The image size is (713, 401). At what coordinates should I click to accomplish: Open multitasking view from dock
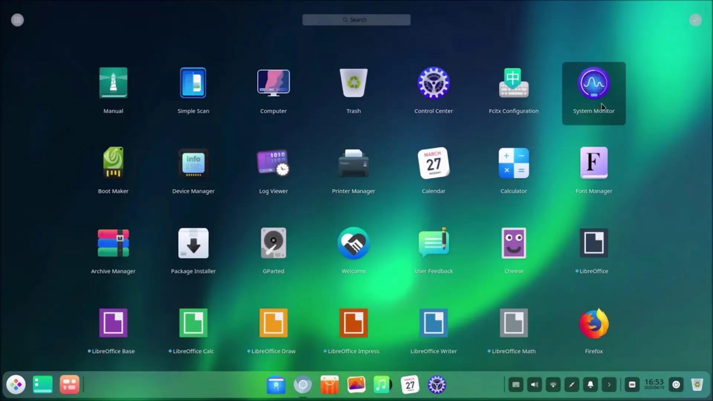coord(69,385)
